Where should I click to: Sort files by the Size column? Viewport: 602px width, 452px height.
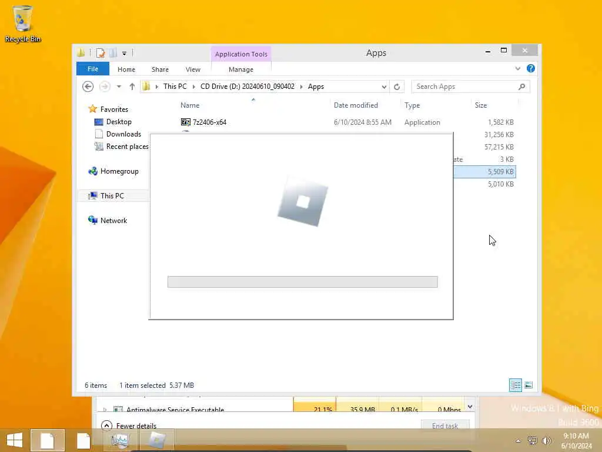point(481,105)
